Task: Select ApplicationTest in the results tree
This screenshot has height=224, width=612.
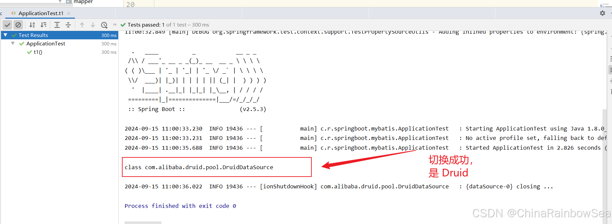Action: 46,44
